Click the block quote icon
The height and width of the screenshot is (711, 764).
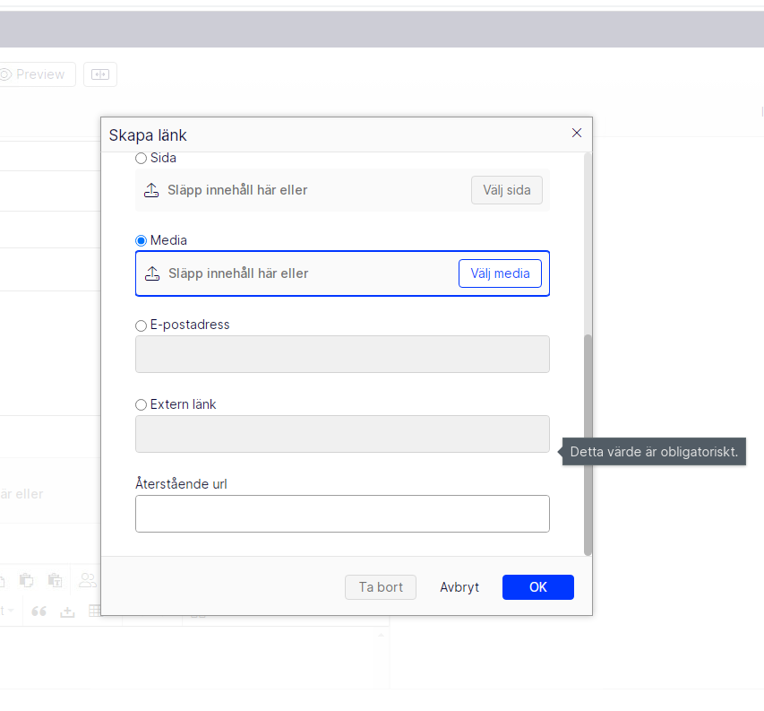coord(39,611)
